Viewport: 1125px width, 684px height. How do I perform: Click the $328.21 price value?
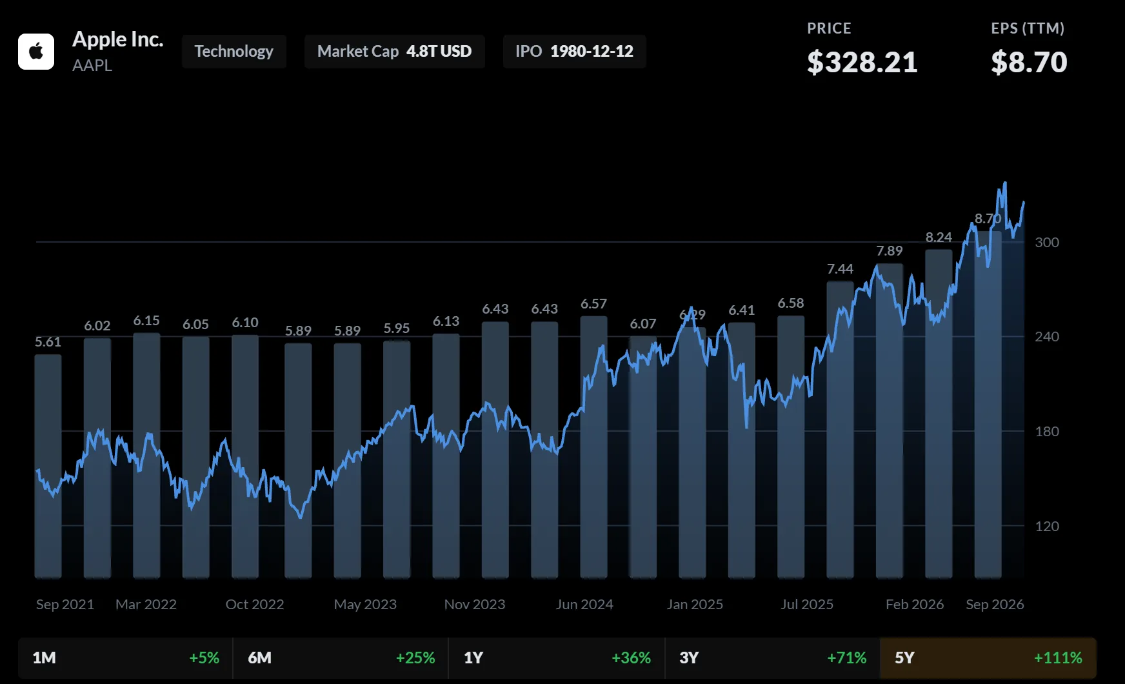(862, 63)
